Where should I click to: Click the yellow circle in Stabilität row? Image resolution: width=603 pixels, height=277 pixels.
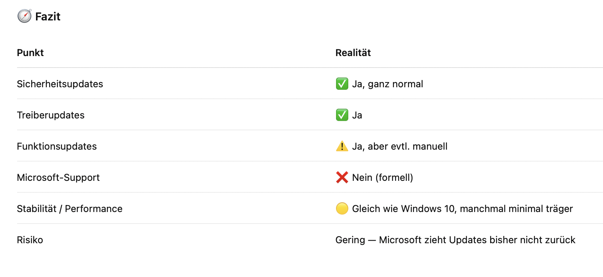tap(342, 209)
